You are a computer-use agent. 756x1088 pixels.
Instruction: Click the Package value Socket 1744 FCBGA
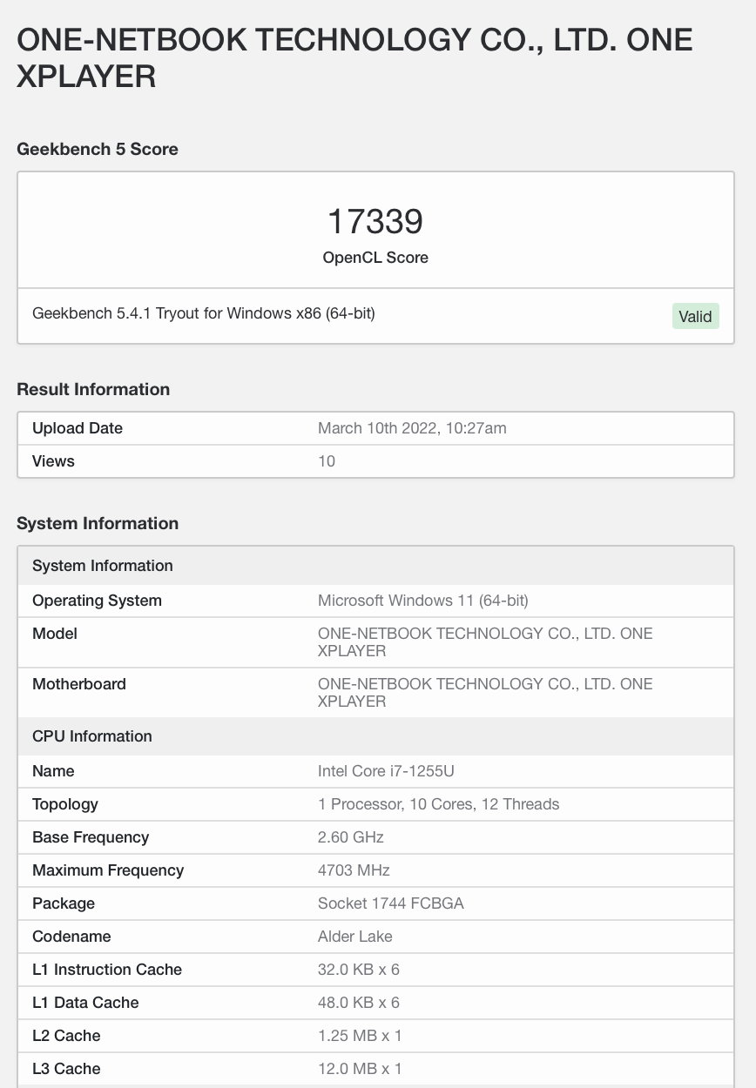[391, 903]
